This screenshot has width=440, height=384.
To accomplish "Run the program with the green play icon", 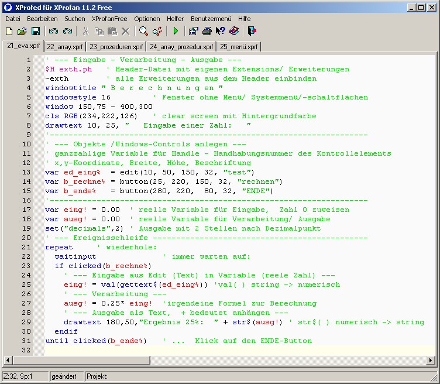I will coord(175,31).
